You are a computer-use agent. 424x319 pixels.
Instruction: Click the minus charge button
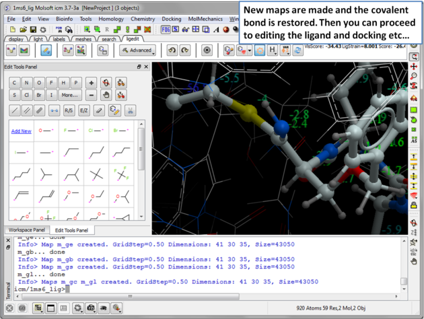click(92, 96)
